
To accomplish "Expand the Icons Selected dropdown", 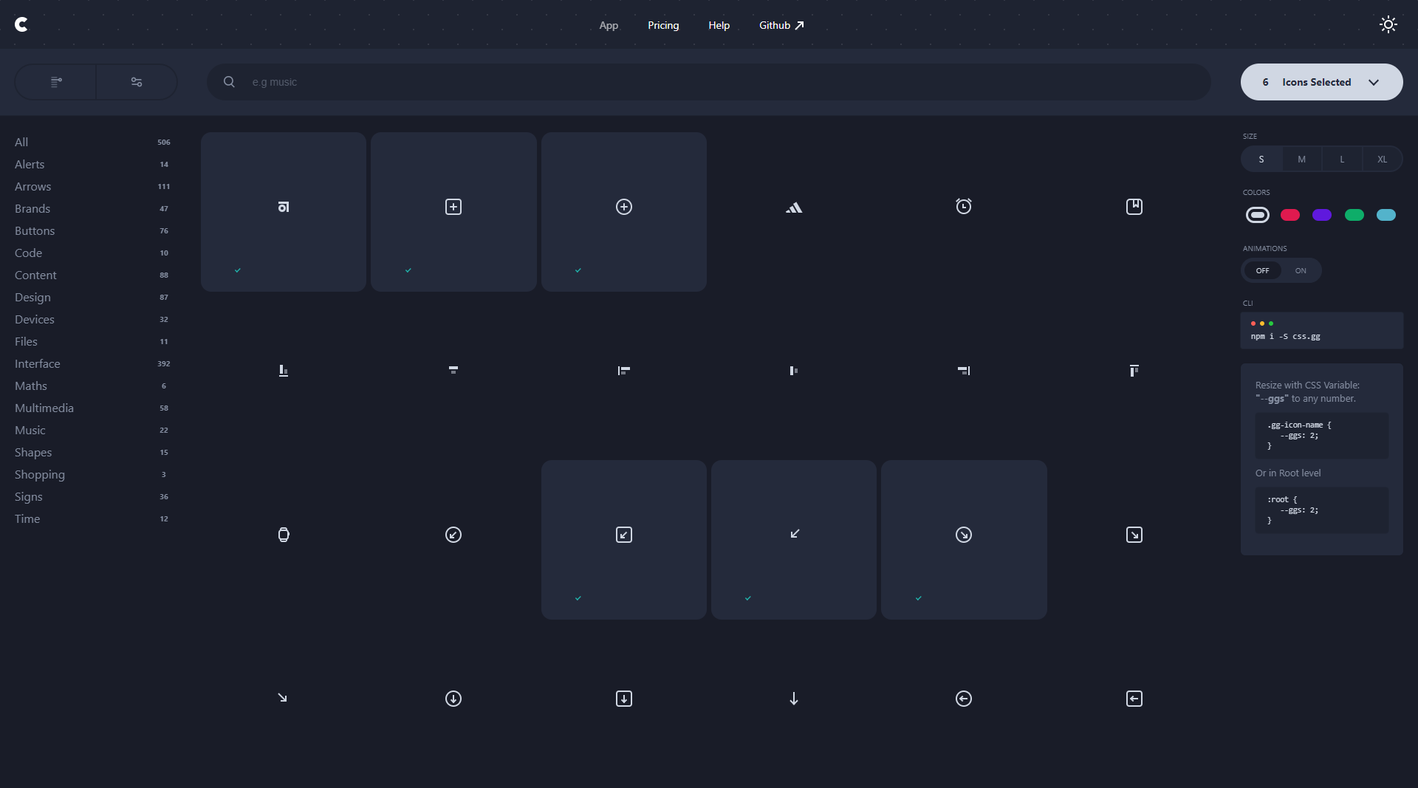I will click(1321, 82).
